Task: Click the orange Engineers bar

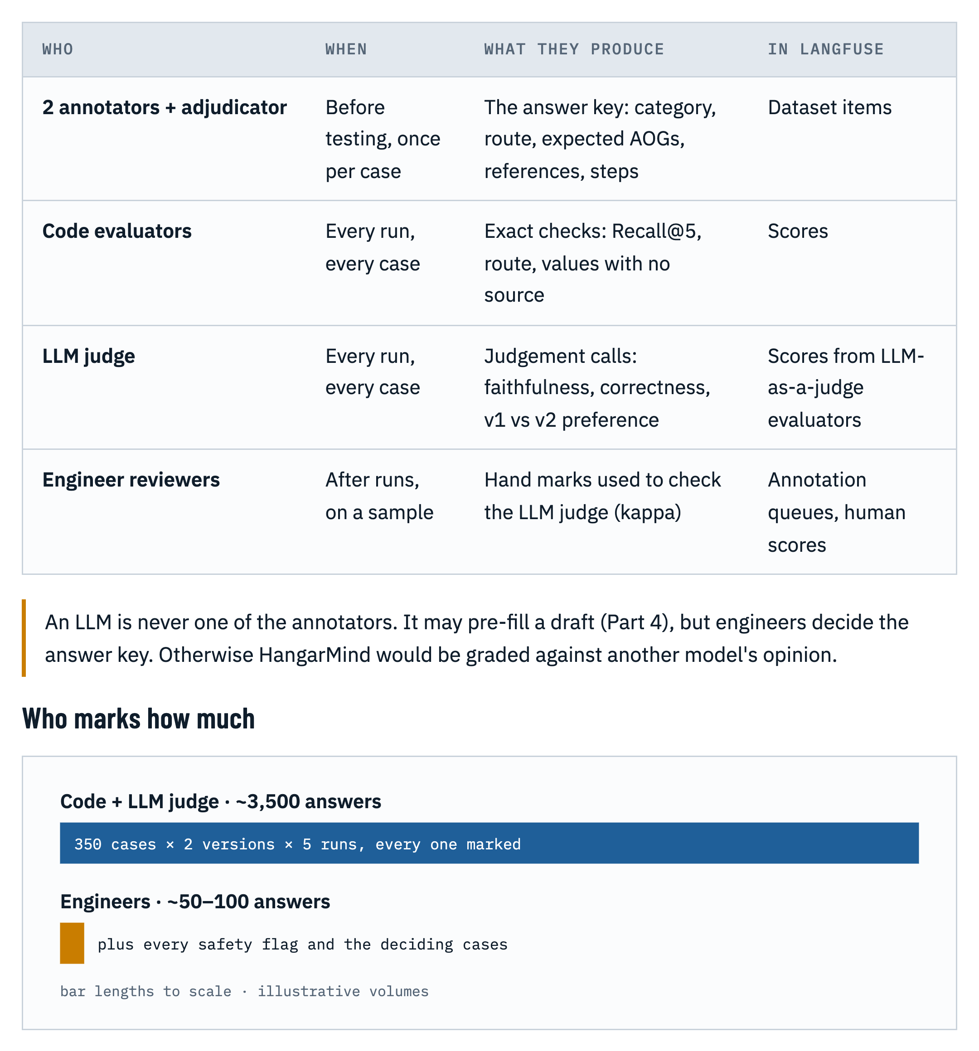Action: 72,943
